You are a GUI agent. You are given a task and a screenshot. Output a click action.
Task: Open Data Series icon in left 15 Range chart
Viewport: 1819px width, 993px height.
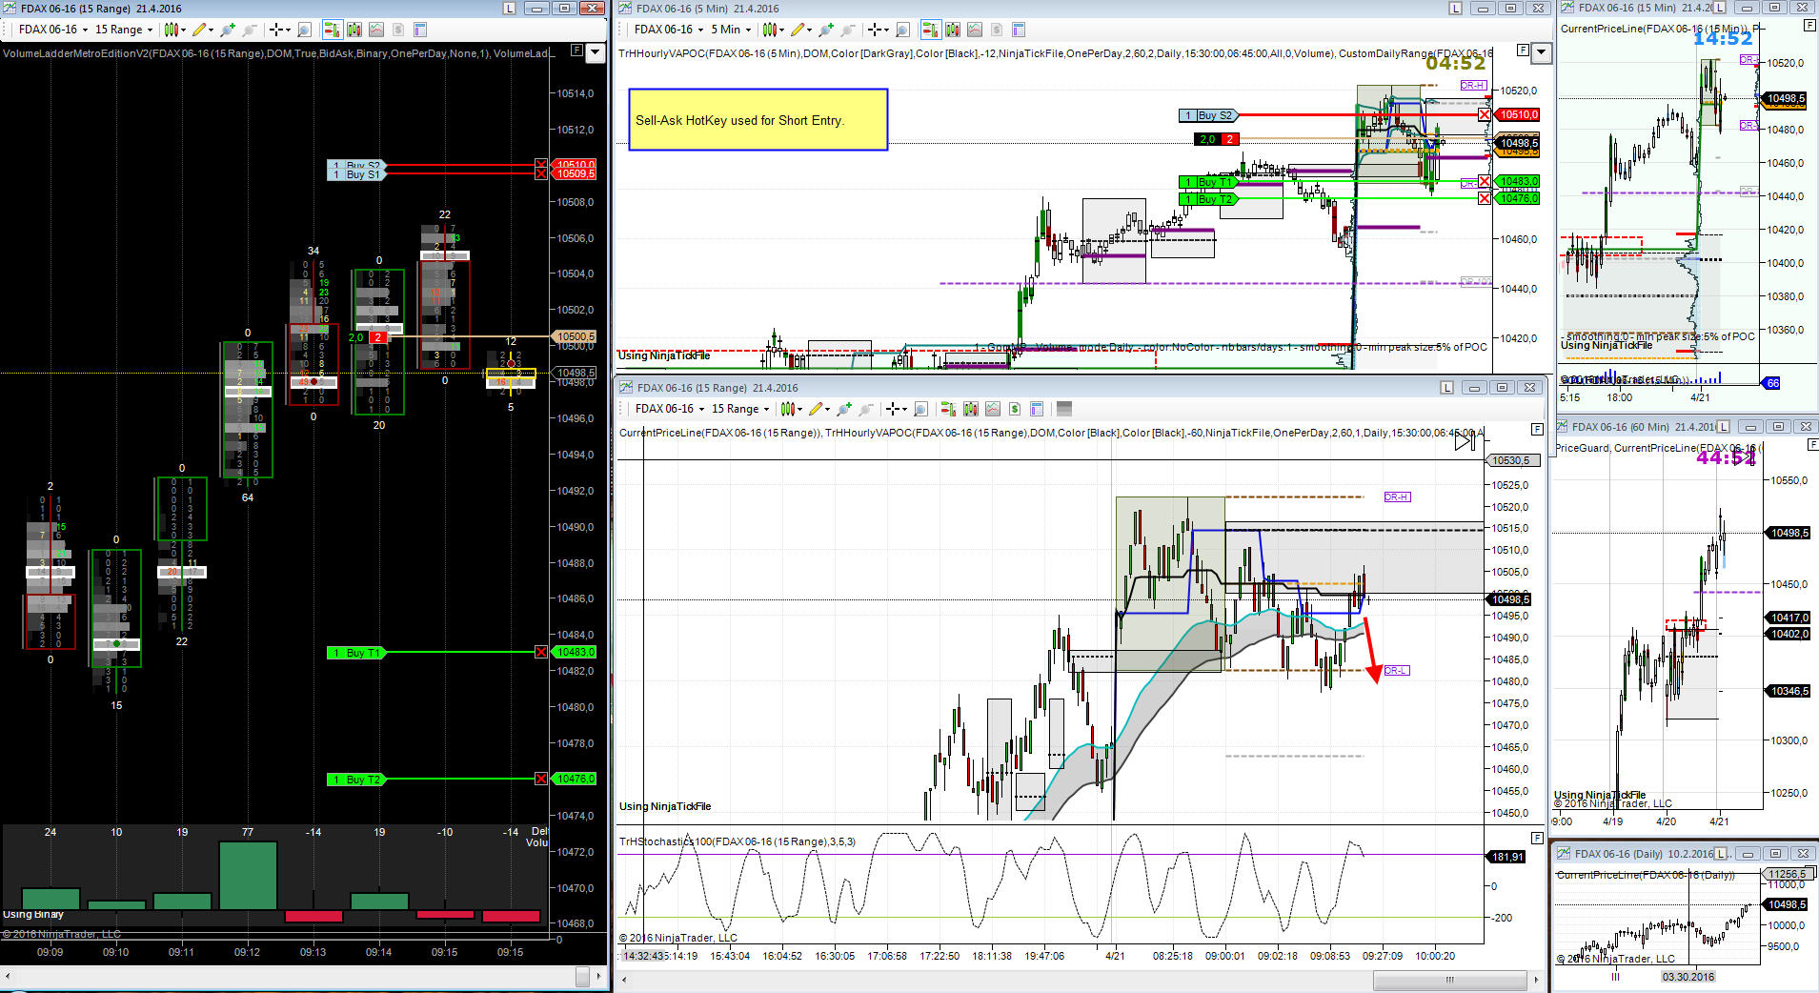(x=354, y=30)
